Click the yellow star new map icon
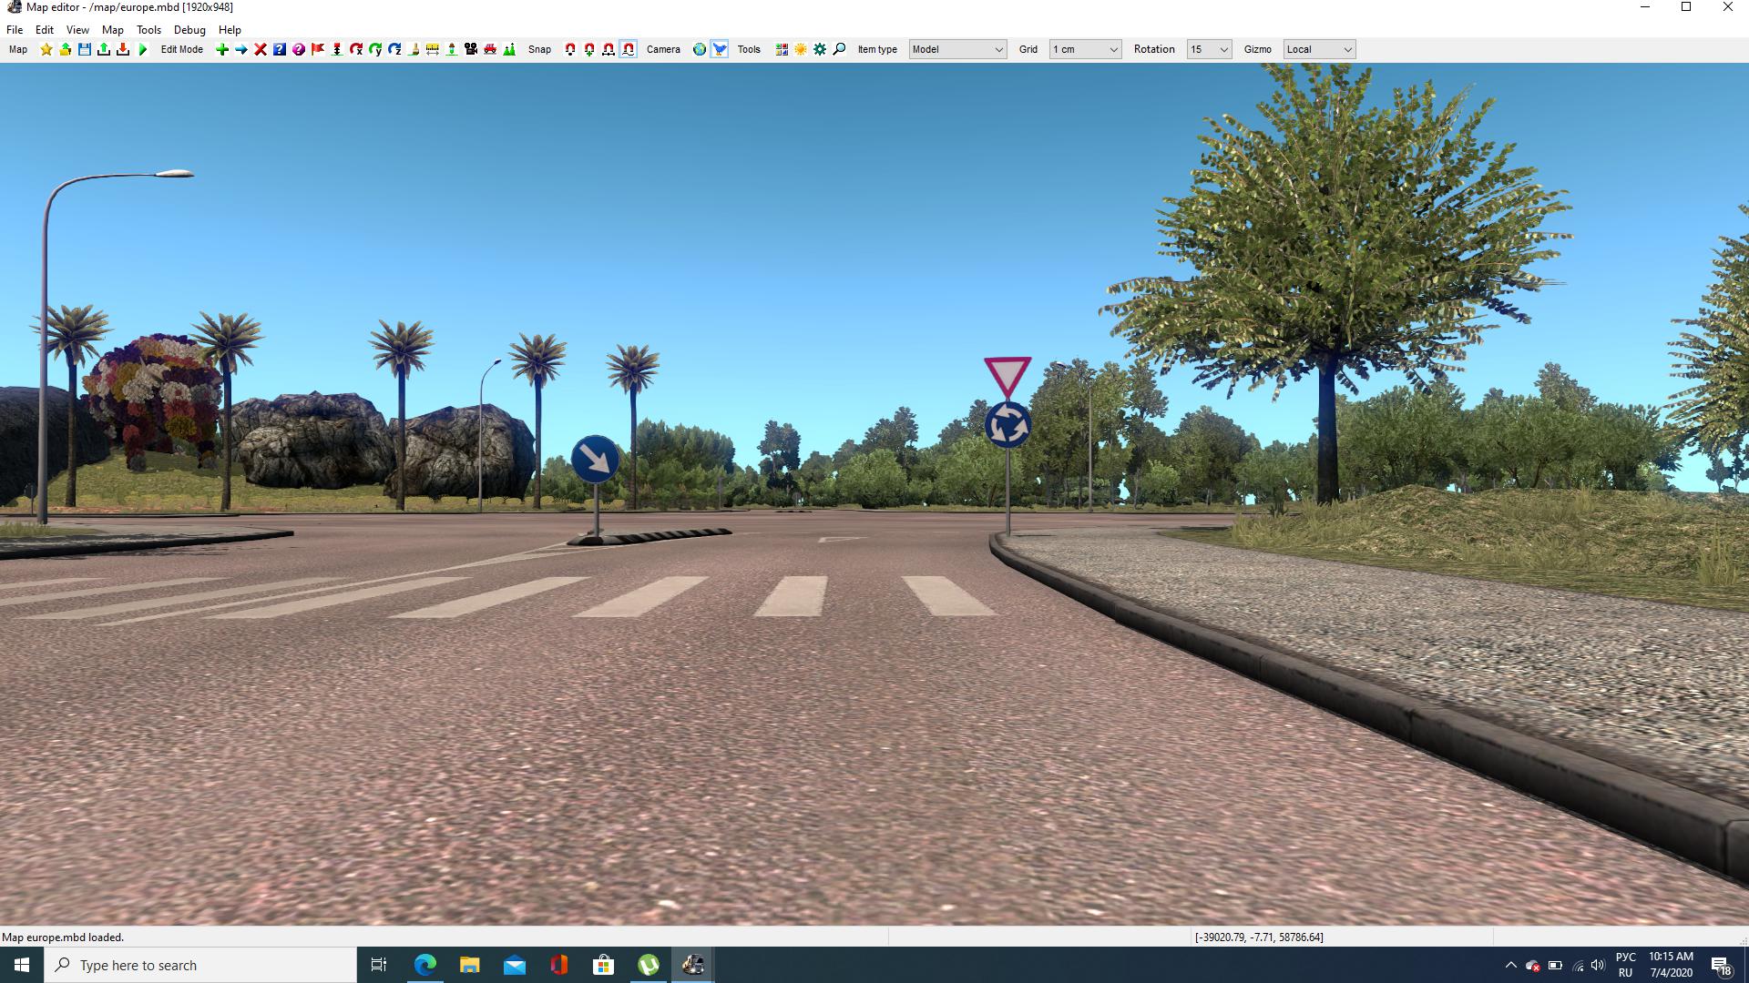This screenshot has width=1749, height=983. click(x=46, y=49)
